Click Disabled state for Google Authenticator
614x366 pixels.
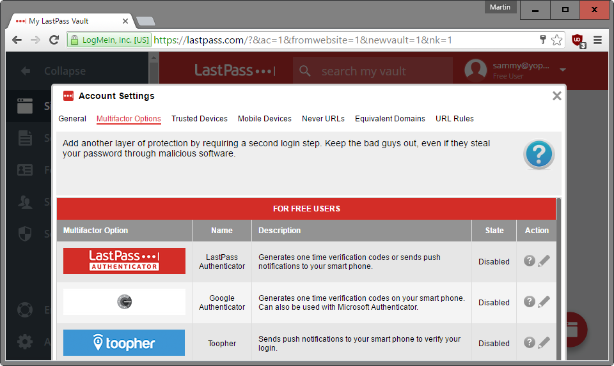pos(494,303)
